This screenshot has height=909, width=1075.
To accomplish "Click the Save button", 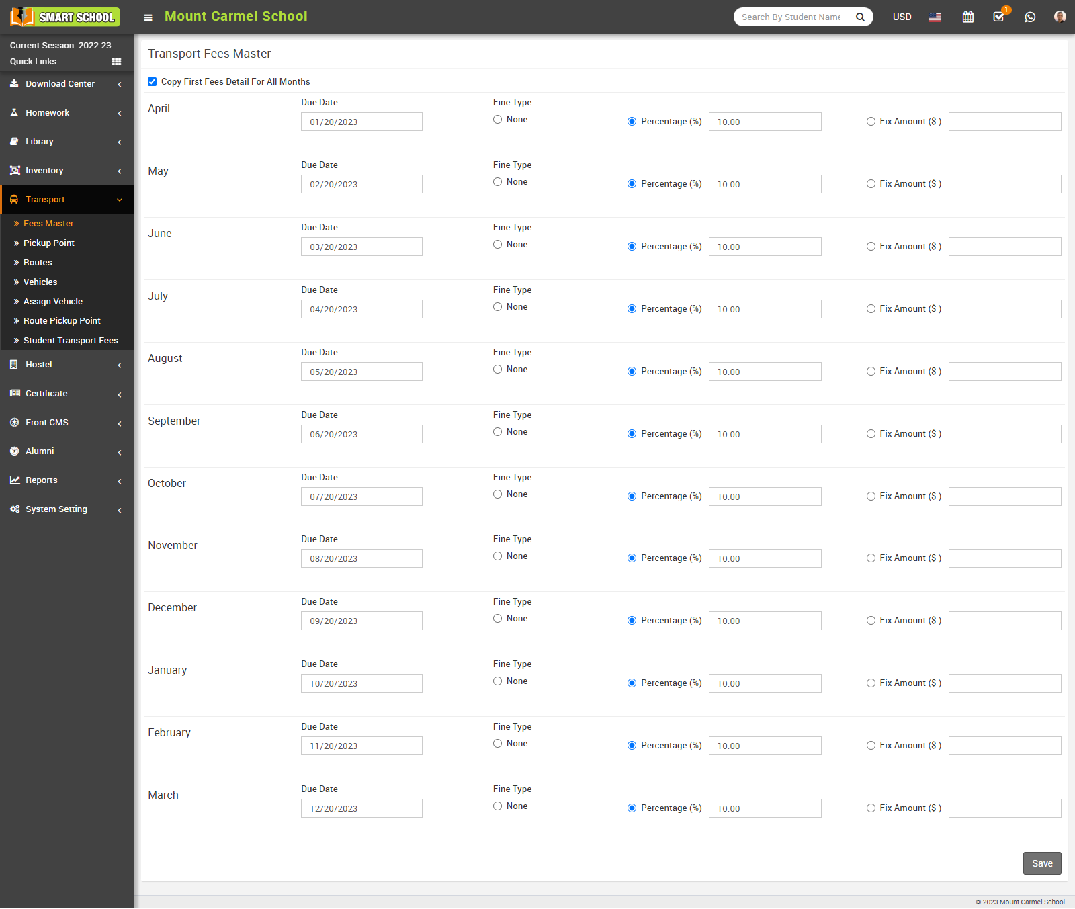I will click(x=1041, y=863).
